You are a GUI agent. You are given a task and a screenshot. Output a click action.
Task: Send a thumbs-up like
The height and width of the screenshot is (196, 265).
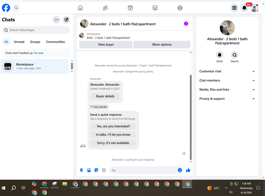[x=188, y=170]
